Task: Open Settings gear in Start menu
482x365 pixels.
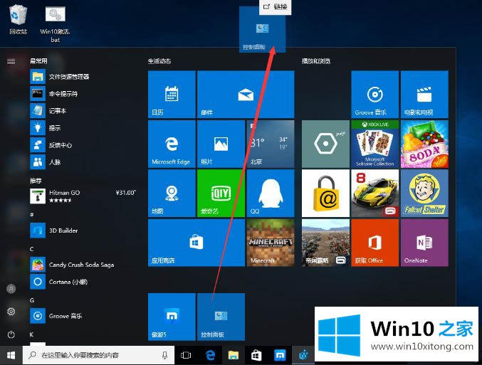Action: point(11,312)
